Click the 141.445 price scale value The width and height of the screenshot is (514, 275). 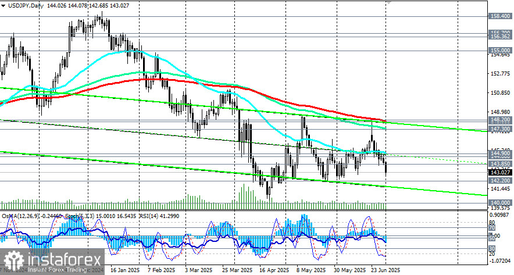500,188
